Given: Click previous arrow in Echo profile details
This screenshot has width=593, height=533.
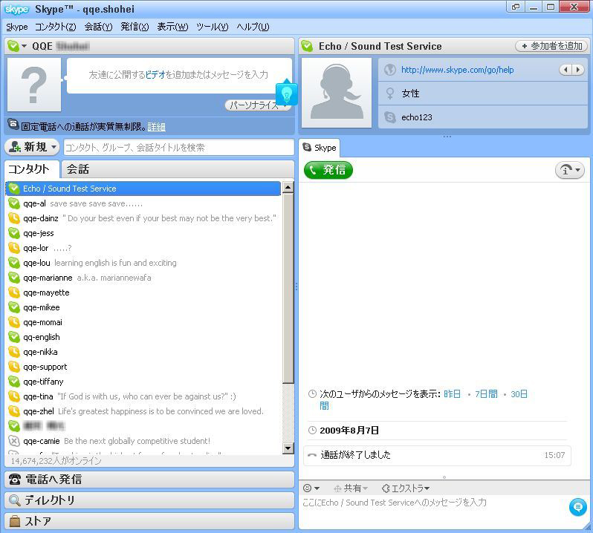Looking at the screenshot, I should click(566, 70).
